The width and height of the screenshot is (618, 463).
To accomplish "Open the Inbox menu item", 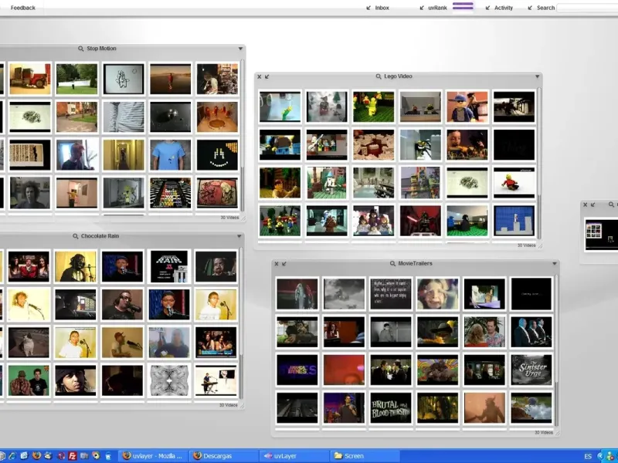I will point(382,8).
